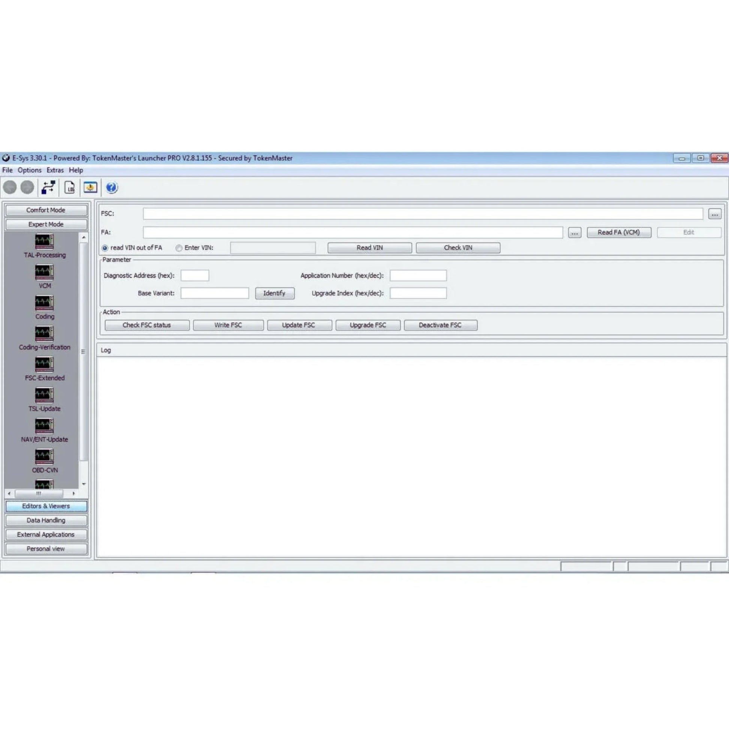Viewport: 729px width, 729px height.
Task: Open the Options menu
Action: coord(30,170)
